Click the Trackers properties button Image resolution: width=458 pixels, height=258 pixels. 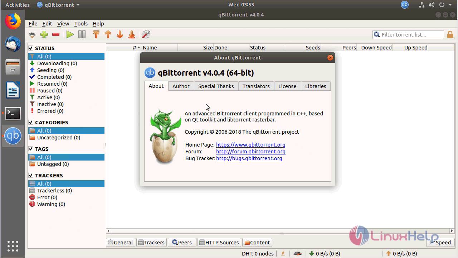coord(151,243)
